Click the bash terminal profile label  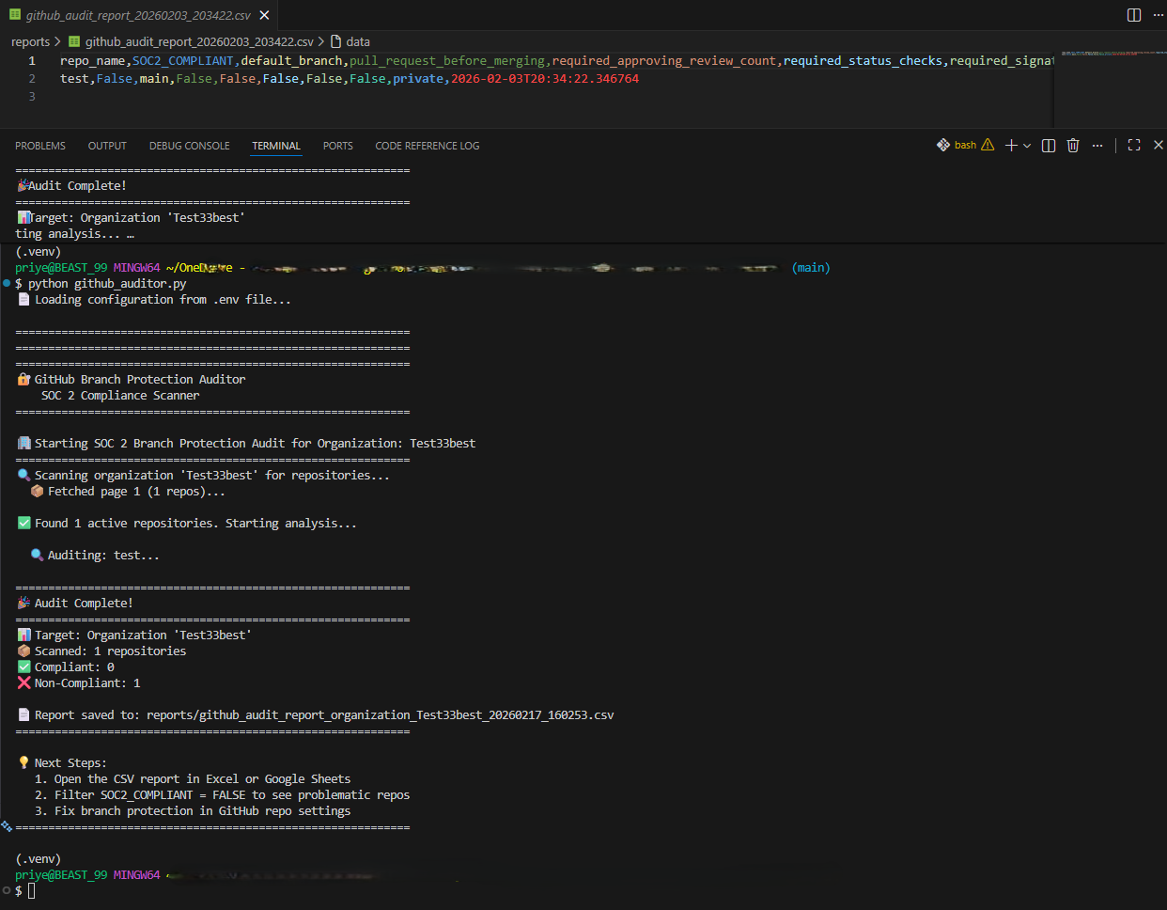(965, 145)
